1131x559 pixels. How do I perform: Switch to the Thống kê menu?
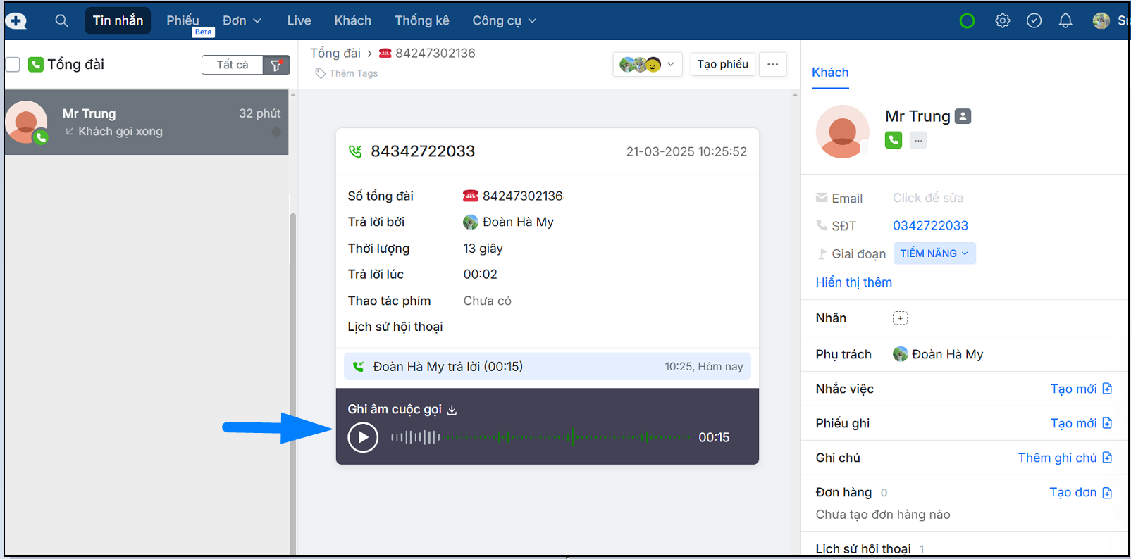tap(421, 21)
